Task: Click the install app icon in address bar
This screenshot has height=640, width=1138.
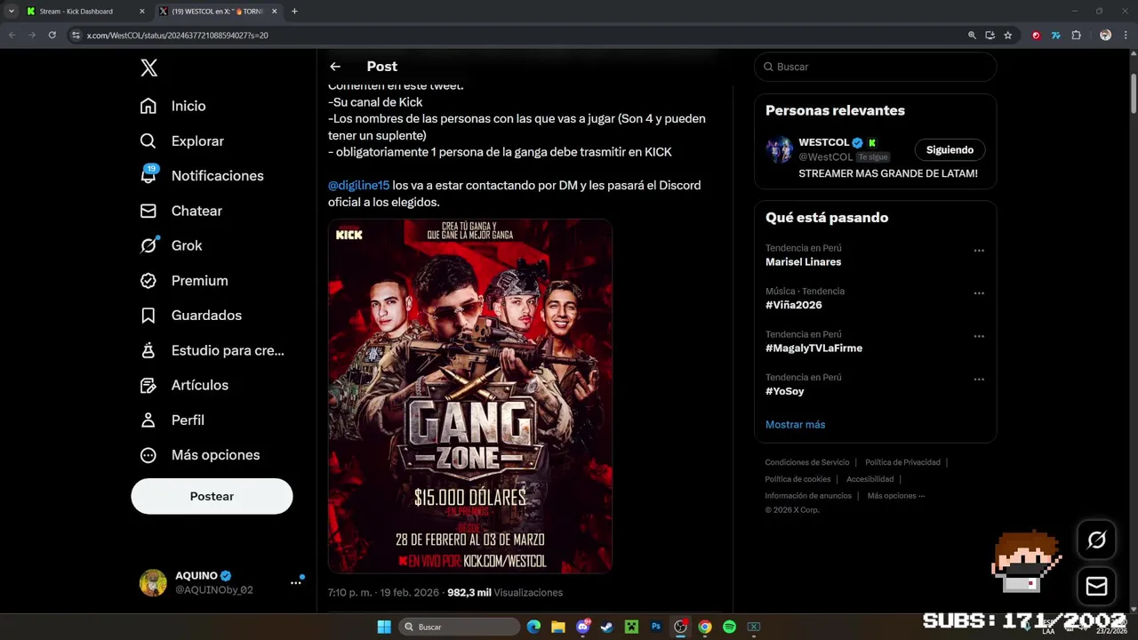Action: (990, 36)
